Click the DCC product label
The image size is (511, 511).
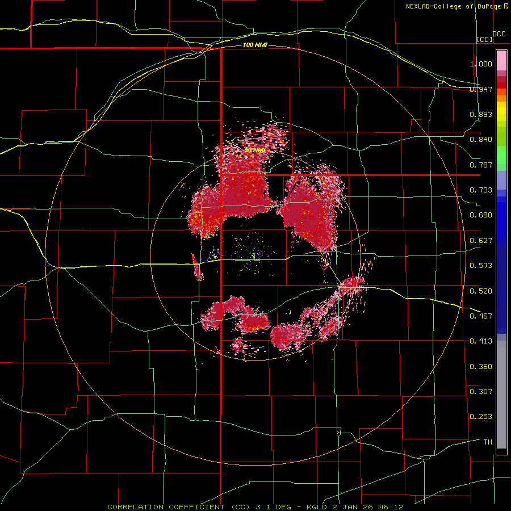pos(499,34)
